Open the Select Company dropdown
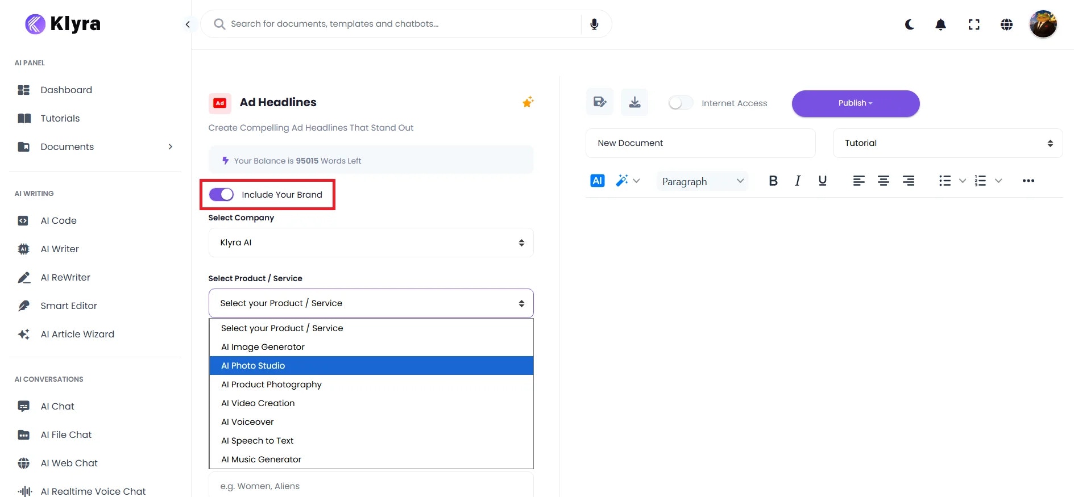This screenshot has height=497, width=1074. point(371,243)
